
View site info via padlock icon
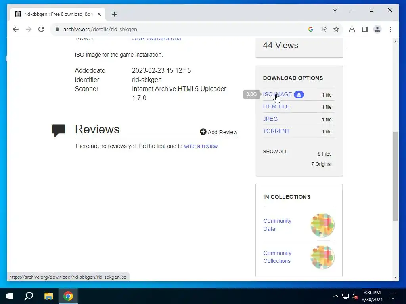57,29
